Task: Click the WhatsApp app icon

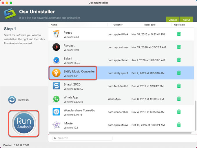Action: [x=56, y=99]
